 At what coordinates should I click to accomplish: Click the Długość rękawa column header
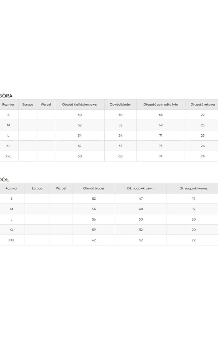(203, 104)
